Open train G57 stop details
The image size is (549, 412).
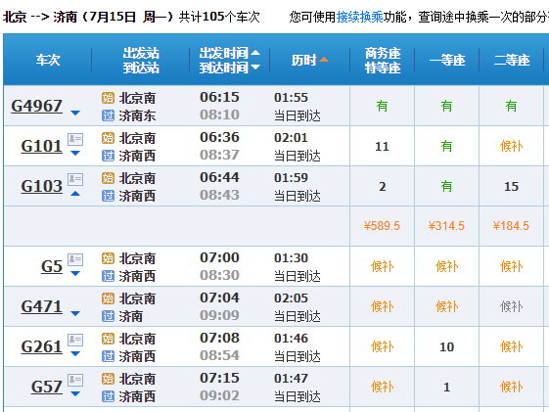47,387
